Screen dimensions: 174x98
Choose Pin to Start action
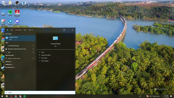[x=44, y=58]
